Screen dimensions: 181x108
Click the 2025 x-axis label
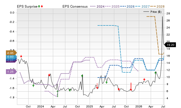pyautogui.click(x=89, y=106)
